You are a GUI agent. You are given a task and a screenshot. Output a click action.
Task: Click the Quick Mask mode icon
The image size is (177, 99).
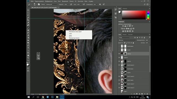tap(28, 68)
